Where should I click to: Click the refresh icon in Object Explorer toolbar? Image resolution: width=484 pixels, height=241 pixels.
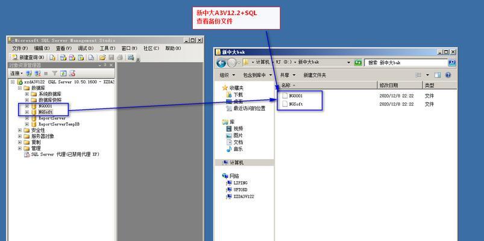tap(63, 74)
